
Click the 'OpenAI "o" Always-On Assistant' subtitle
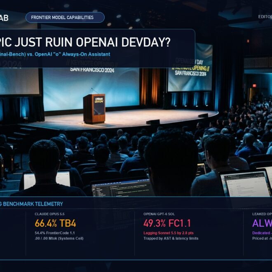pyautogui.click(x=73, y=54)
